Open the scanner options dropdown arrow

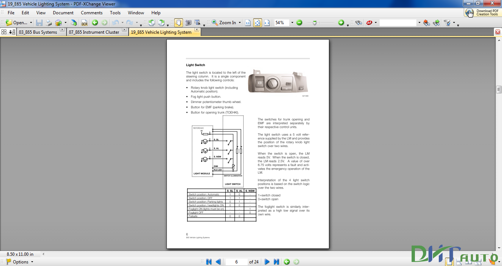pyautogui.click(x=65, y=23)
